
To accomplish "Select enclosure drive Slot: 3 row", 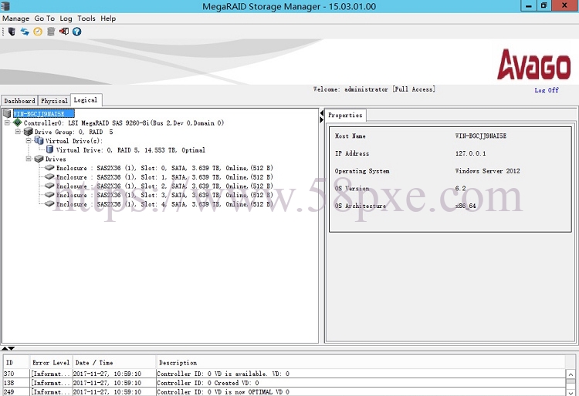I will pyautogui.click(x=164, y=195).
